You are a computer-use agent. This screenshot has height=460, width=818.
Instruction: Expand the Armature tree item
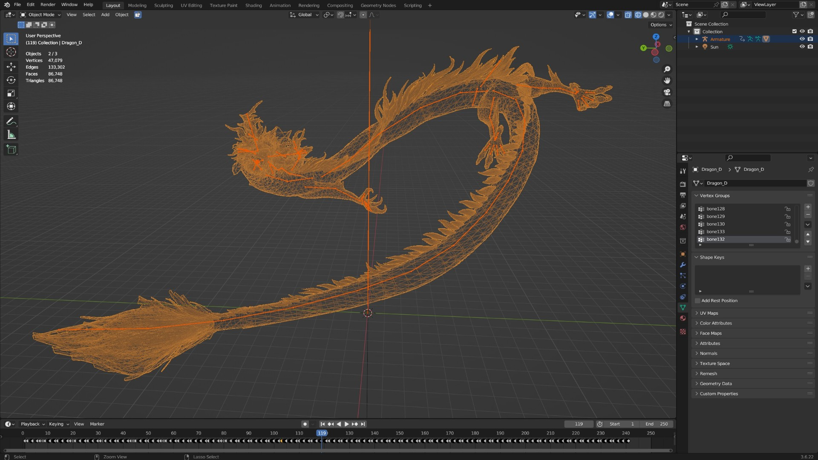pyautogui.click(x=697, y=39)
